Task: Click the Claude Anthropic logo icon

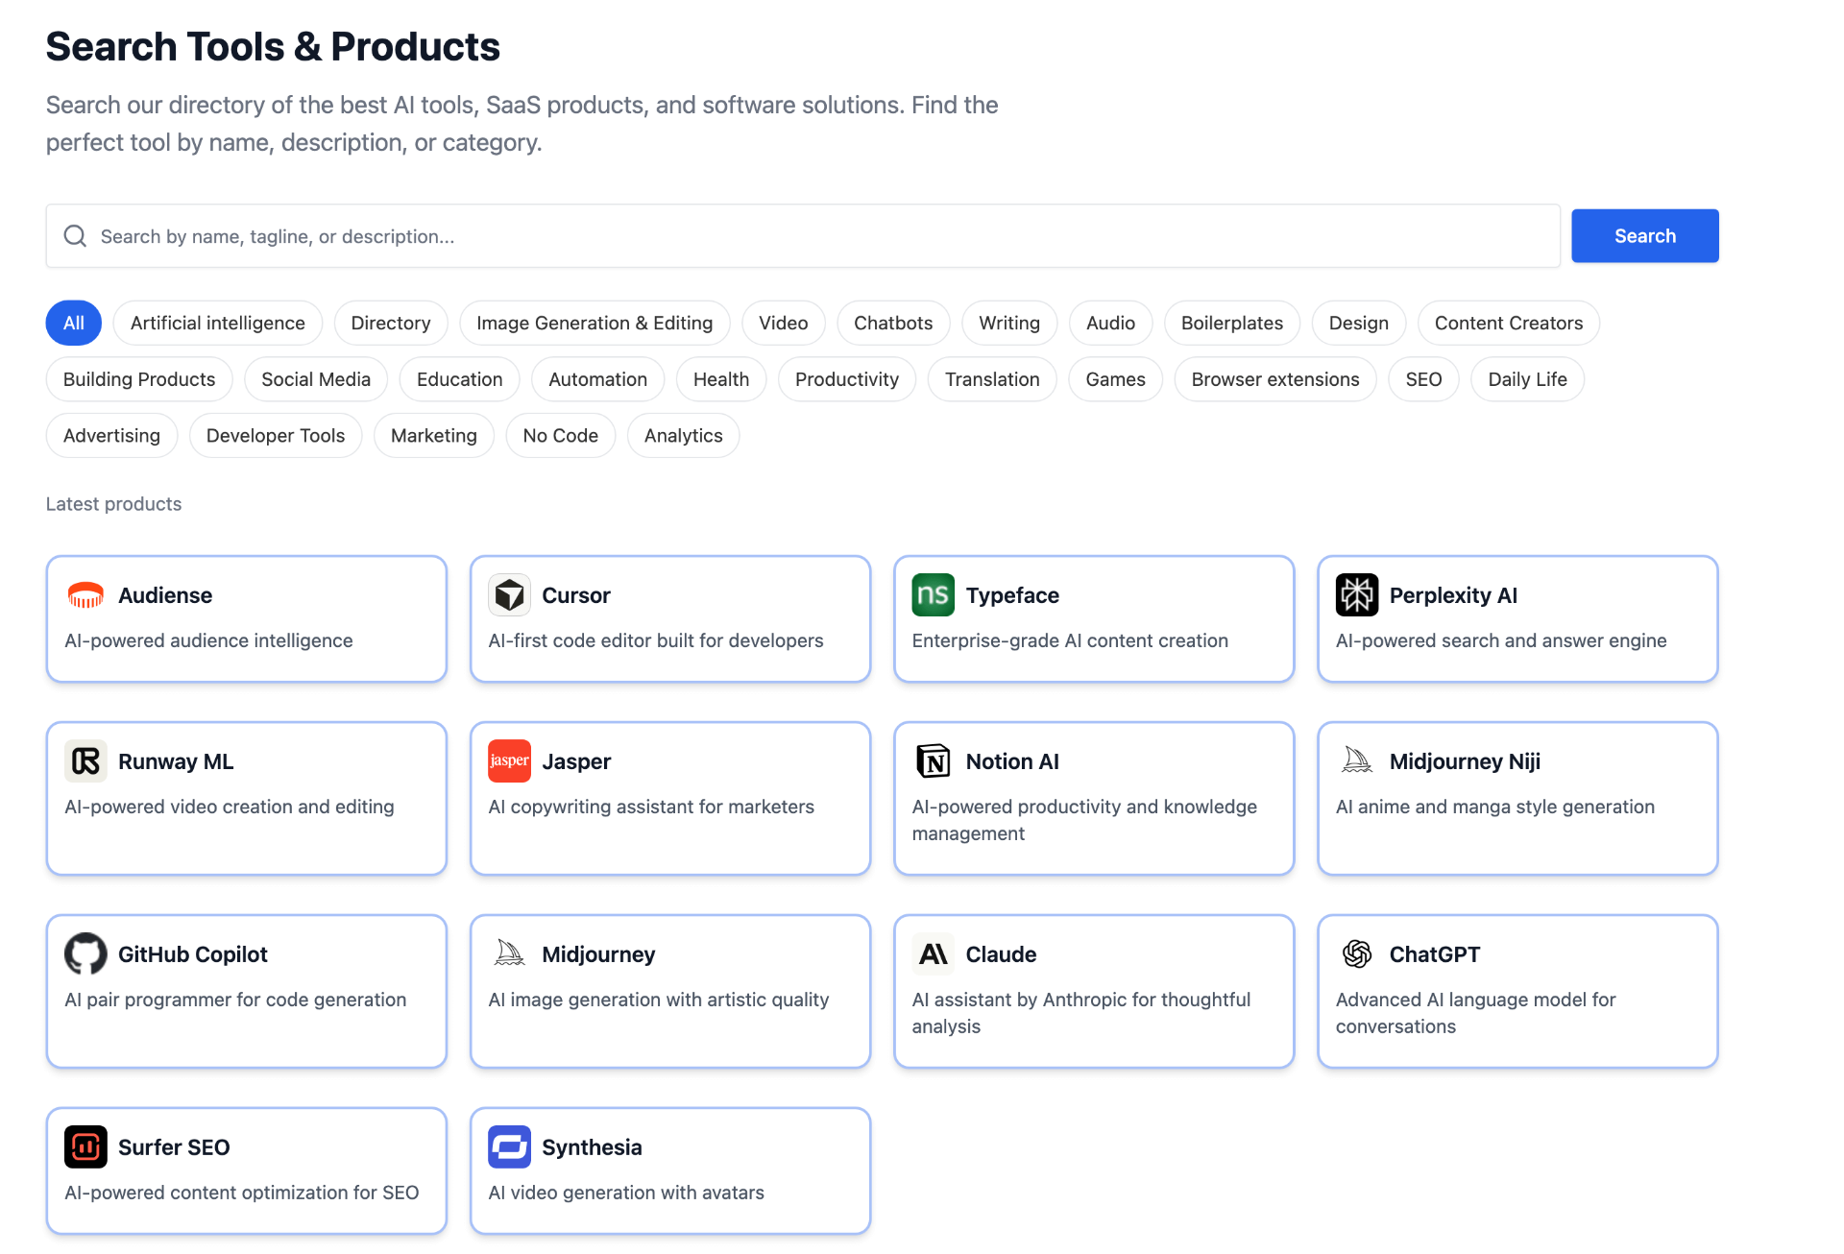Action: pyautogui.click(x=933, y=954)
